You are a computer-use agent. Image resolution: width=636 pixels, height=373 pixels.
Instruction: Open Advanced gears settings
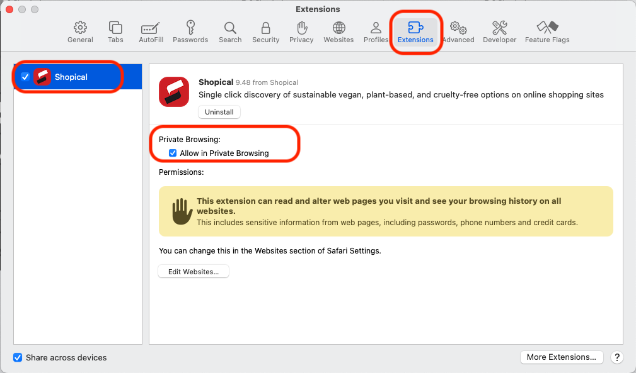(x=458, y=32)
